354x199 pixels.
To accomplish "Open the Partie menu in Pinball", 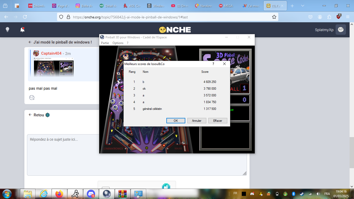I will pos(105,43).
